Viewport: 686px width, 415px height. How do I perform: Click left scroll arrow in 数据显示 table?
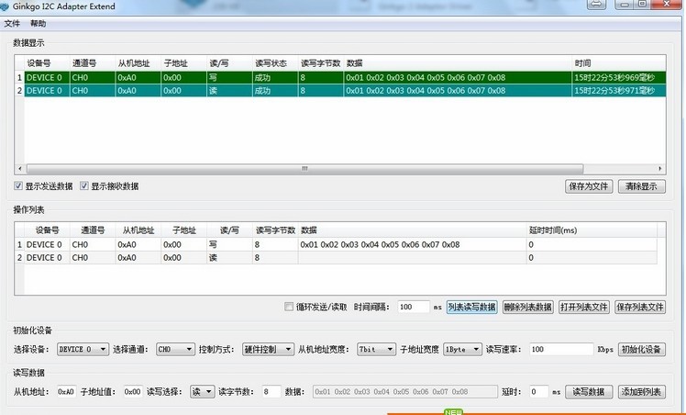click(x=19, y=169)
